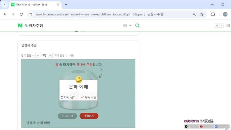Click the red 추첨하기 draw button
Viewport: 231px width, 130px height.
coord(89,116)
